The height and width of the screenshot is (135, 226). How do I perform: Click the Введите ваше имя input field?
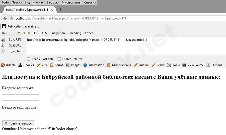(x=20, y=97)
